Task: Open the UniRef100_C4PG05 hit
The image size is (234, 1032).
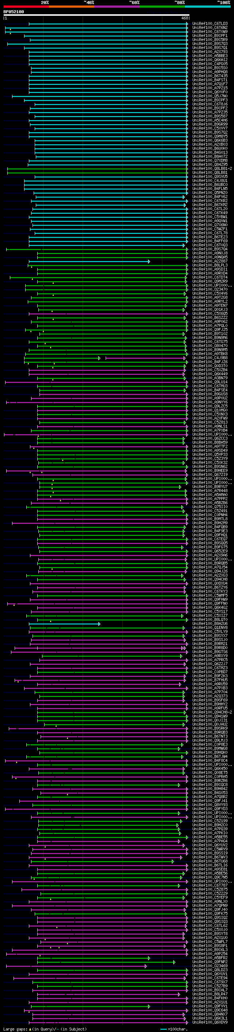Action: [x=210, y=64]
